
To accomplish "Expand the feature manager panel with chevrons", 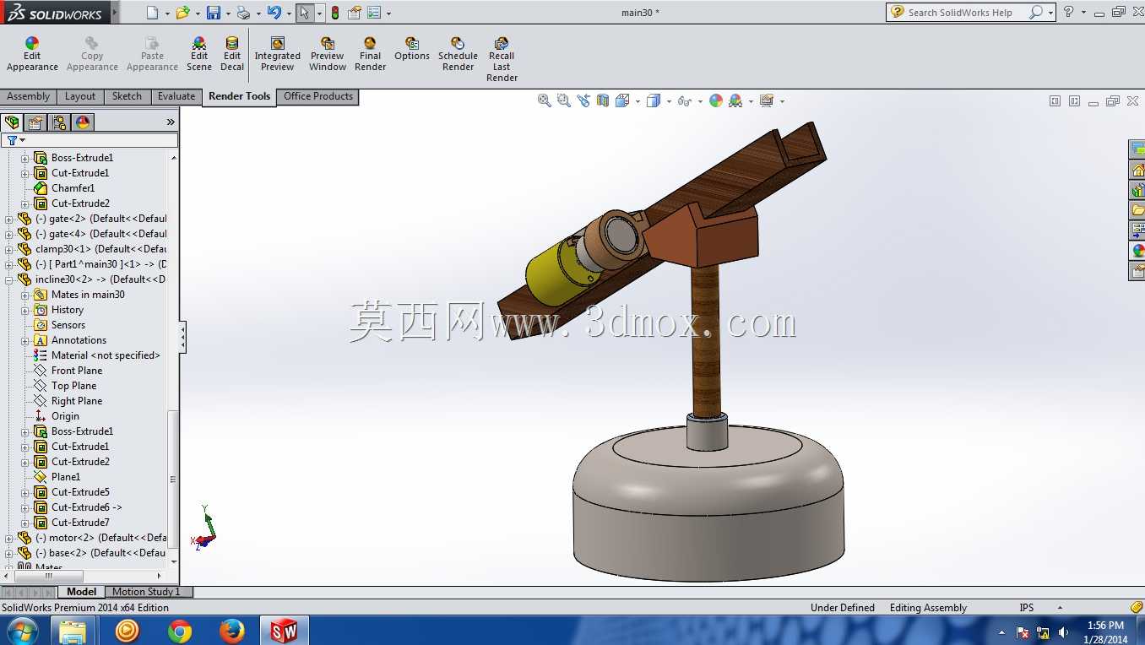I will click(171, 122).
